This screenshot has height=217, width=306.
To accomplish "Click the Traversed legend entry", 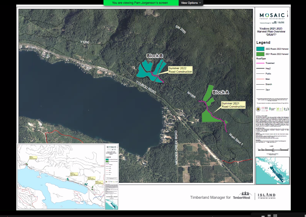I will coord(270,63).
